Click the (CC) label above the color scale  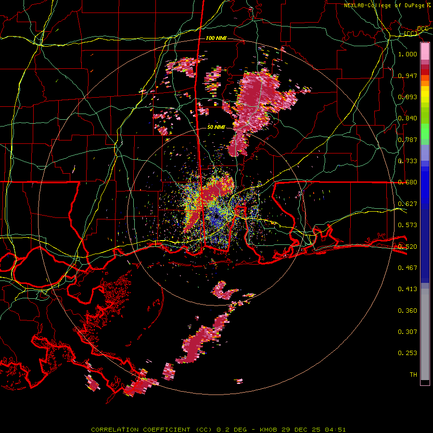click(x=410, y=33)
